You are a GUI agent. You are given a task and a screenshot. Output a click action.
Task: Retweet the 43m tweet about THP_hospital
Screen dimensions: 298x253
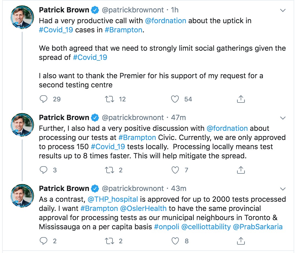(x=110, y=241)
